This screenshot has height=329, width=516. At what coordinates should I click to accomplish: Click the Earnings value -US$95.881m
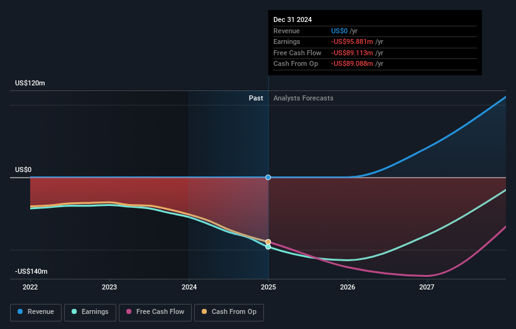coord(352,41)
